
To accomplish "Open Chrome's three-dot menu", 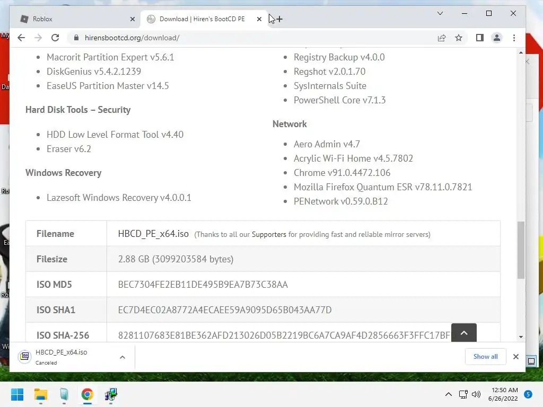I will pos(514,38).
